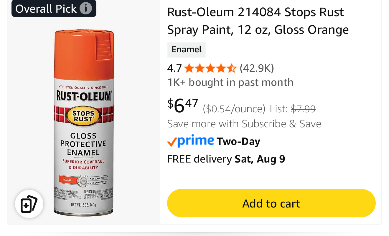Click the 'FREE delivery' text
The image size is (389, 236).
pos(199,159)
